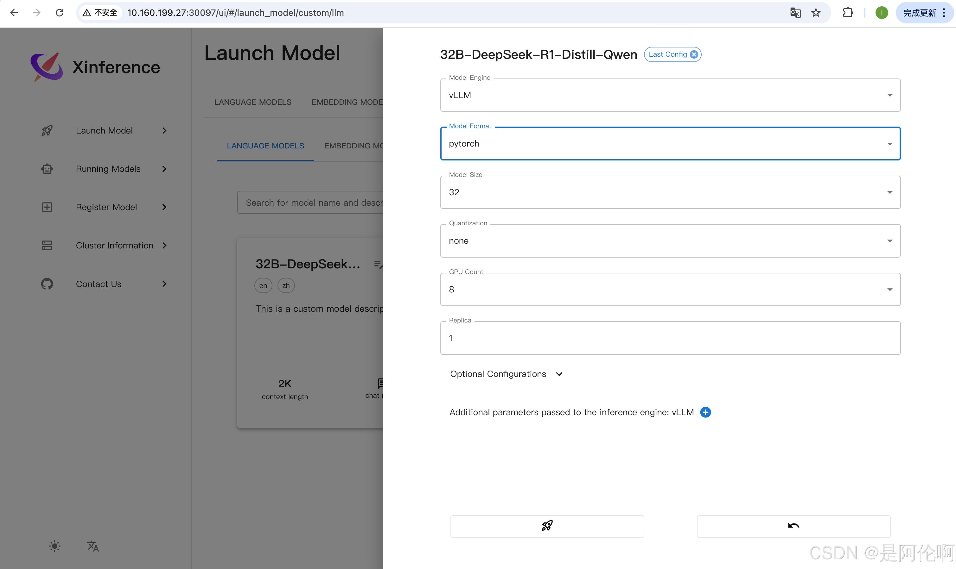Open the GPU Count dropdown
The height and width of the screenshot is (569, 956).
(670, 290)
